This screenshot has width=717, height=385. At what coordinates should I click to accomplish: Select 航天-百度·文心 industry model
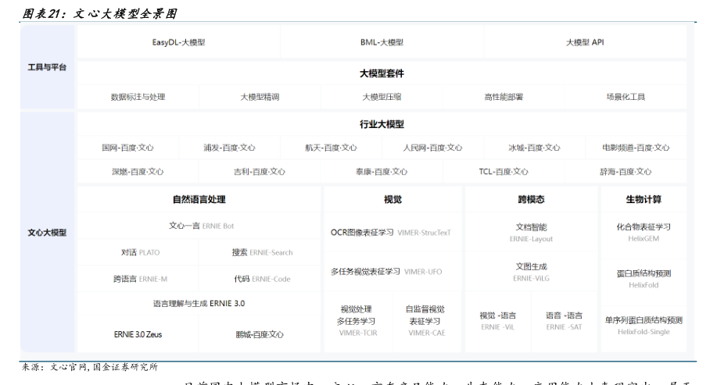pyautogui.click(x=331, y=147)
